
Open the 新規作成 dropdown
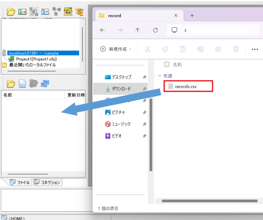tap(116, 49)
